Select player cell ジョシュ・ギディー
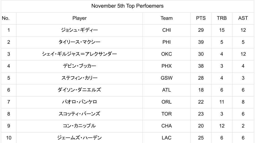Image resolution: width=255 pixels, height=143 pixels. (79, 30)
